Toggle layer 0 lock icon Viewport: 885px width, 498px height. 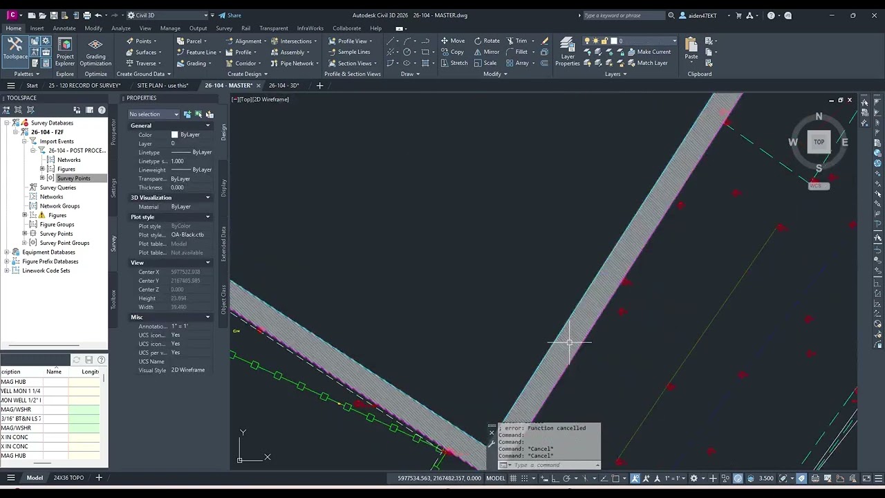coord(604,41)
